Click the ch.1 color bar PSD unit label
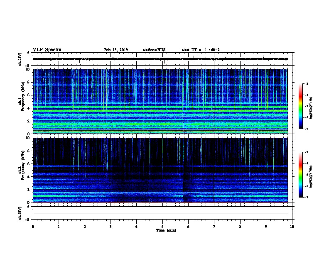The image size is (329, 254). tap(311, 108)
